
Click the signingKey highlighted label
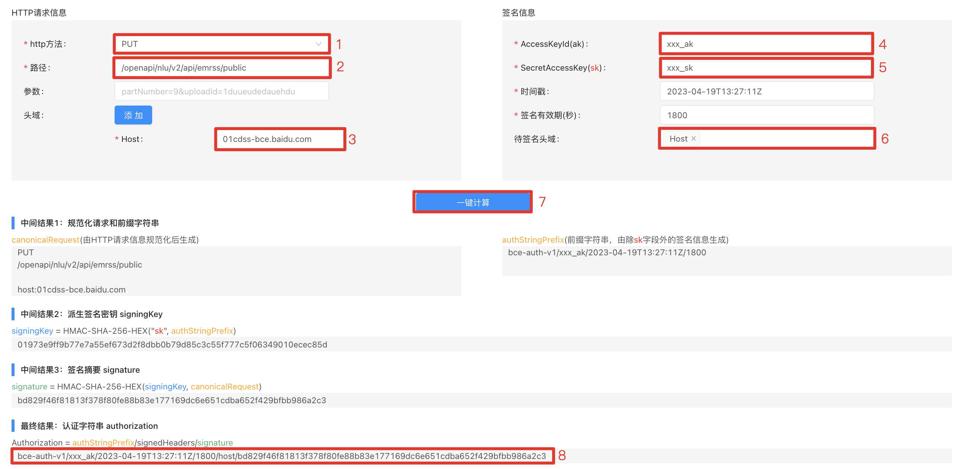click(32, 331)
